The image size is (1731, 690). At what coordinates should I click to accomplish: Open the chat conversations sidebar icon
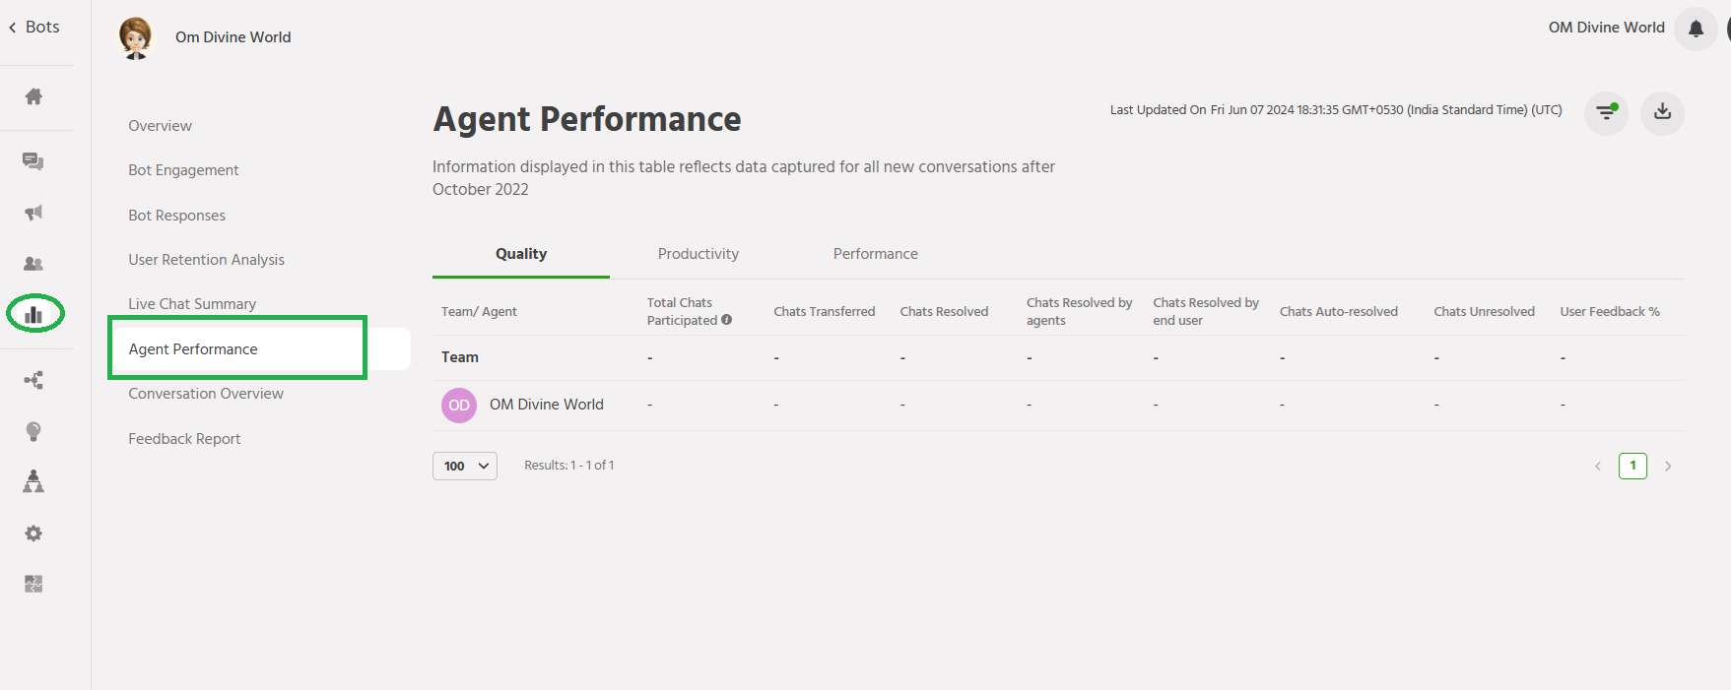(x=33, y=161)
